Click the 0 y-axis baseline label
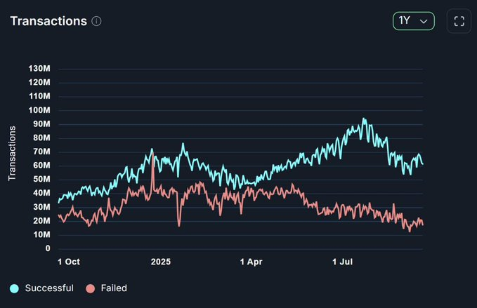Viewport: 477px width, 308px height. [x=48, y=248]
